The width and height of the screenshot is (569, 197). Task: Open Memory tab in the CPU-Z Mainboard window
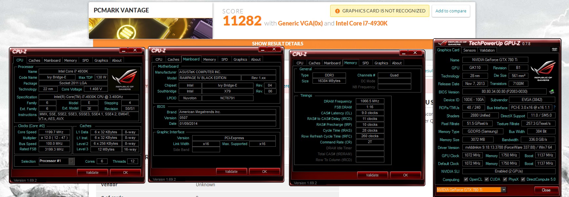click(210, 59)
